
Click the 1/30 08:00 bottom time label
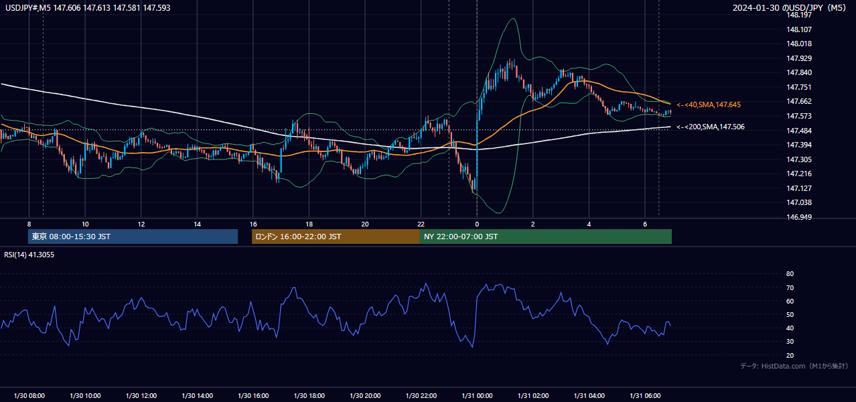[x=29, y=396]
